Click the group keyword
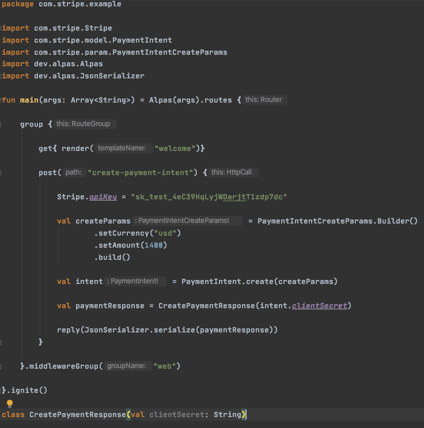Image resolution: width=424 pixels, height=428 pixels. point(32,124)
